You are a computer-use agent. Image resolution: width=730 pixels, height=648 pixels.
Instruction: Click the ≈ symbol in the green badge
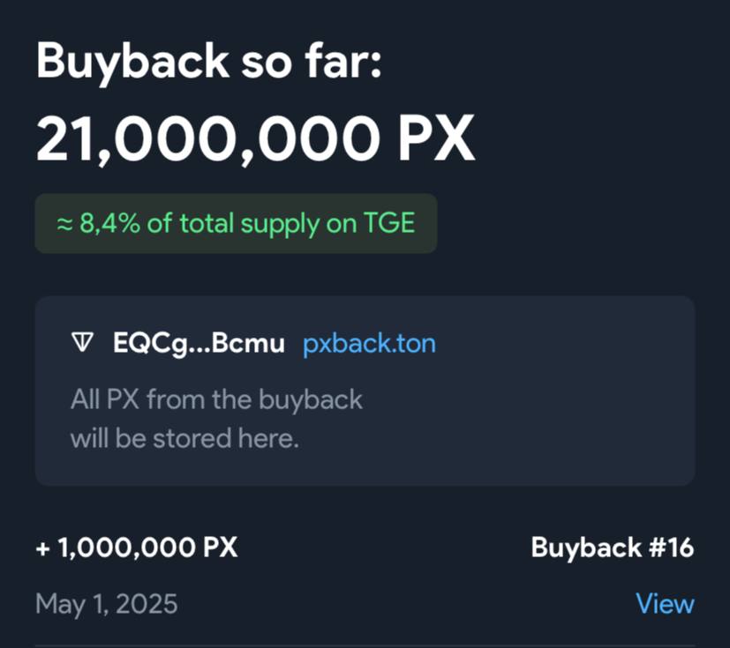point(64,225)
